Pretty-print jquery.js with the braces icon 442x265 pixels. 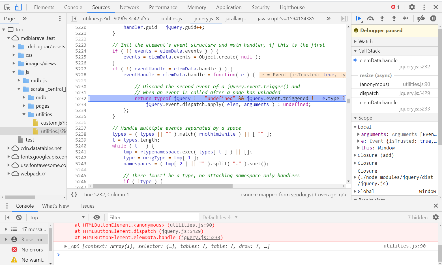(74, 194)
